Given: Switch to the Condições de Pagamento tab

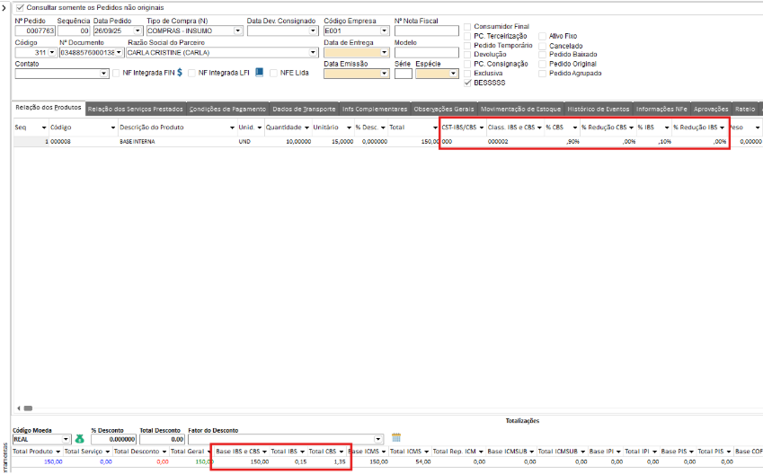Looking at the screenshot, I should [227, 109].
